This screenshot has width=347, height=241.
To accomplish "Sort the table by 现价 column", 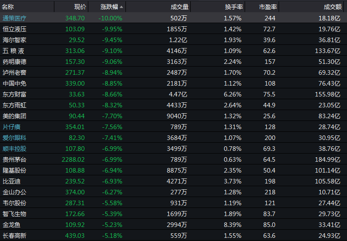I will pos(80,7).
